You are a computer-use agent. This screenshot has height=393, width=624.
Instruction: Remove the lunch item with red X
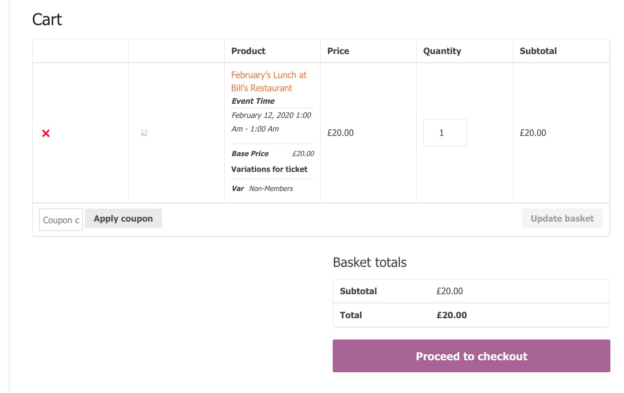[x=46, y=133]
